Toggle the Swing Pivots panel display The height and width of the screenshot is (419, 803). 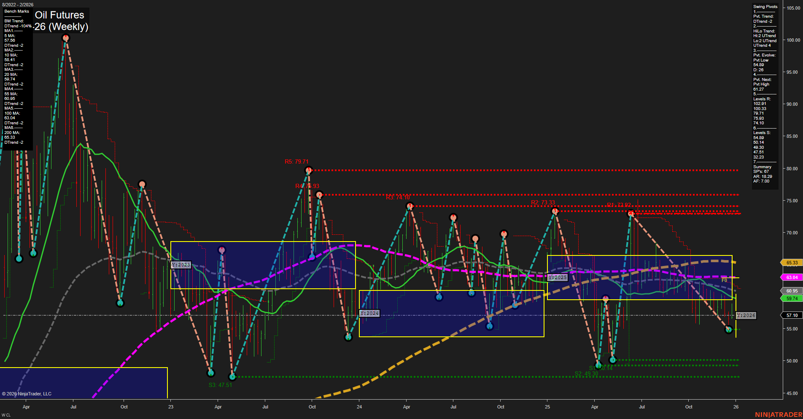tap(763, 6)
